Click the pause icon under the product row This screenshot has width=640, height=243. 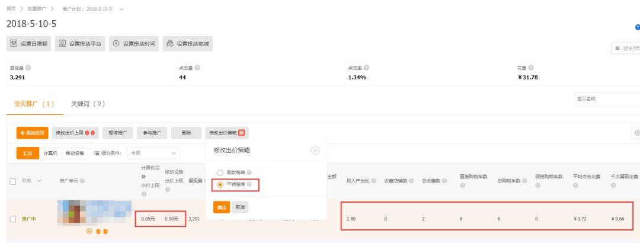pyautogui.click(x=89, y=231)
